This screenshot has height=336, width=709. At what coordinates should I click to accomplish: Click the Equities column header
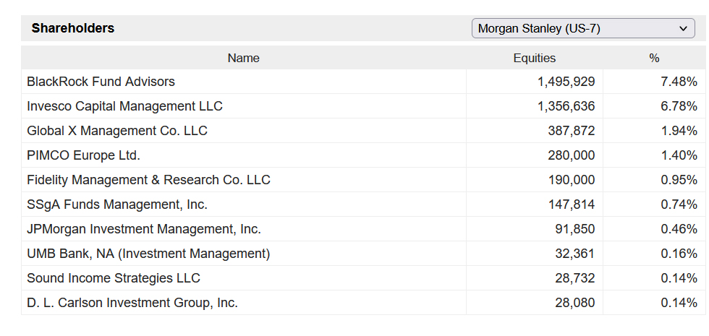[x=534, y=58]
